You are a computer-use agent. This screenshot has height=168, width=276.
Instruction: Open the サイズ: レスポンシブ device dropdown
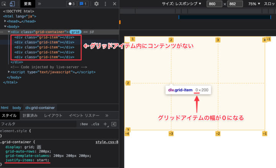point(181,4)
